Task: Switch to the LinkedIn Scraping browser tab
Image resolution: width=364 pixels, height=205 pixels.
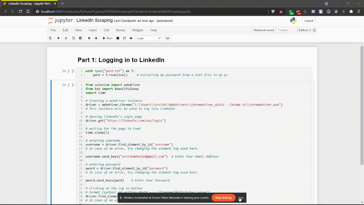Action: (29, 4)
